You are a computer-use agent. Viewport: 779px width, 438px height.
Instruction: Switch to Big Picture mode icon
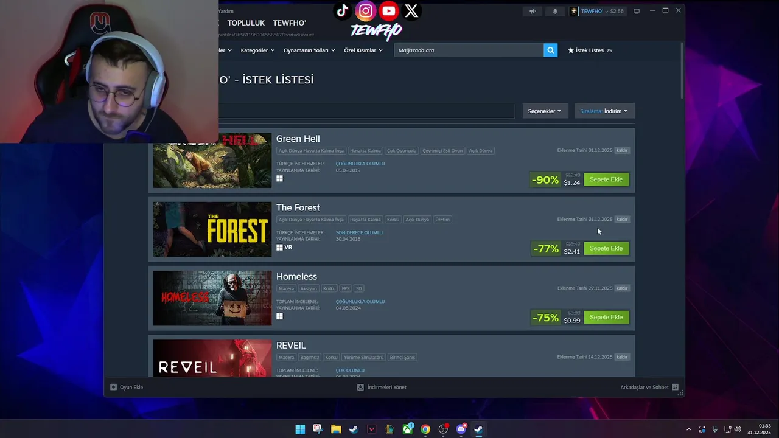click(x=637, y=11)
